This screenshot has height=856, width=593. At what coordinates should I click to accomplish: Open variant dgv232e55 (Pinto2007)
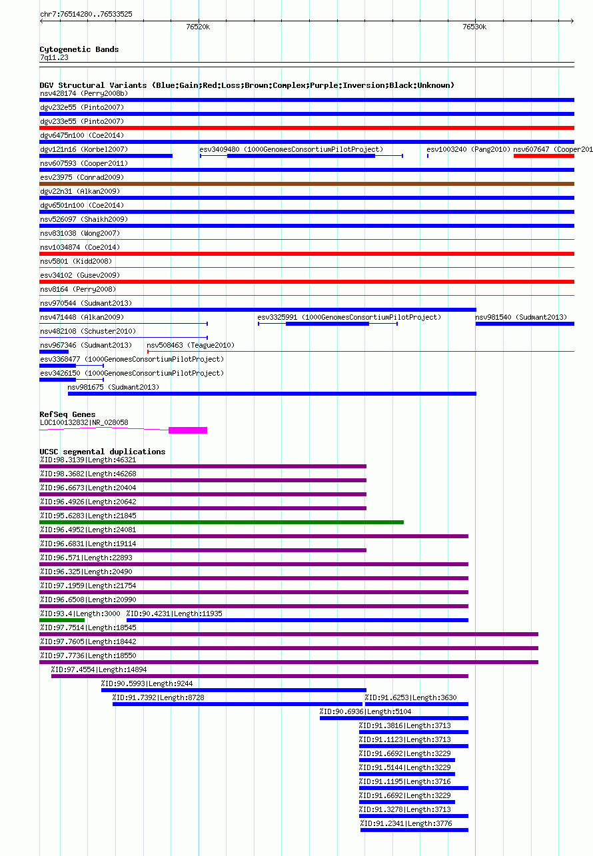click(82, 107)
